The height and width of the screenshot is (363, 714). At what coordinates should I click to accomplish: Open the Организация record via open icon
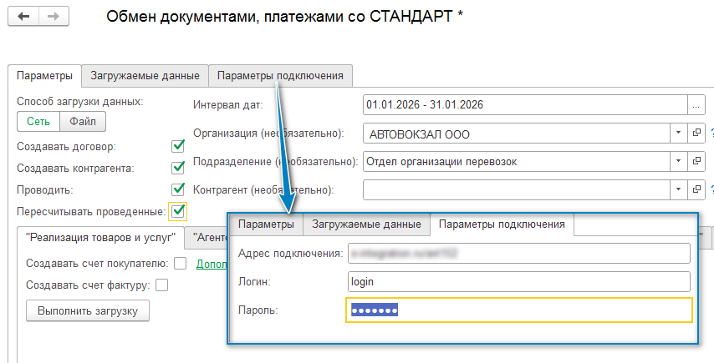click(695, 133)
